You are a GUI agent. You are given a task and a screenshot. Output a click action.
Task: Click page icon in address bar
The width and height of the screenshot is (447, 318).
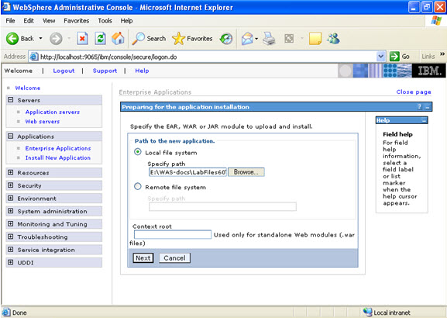(x=34, y=57)
